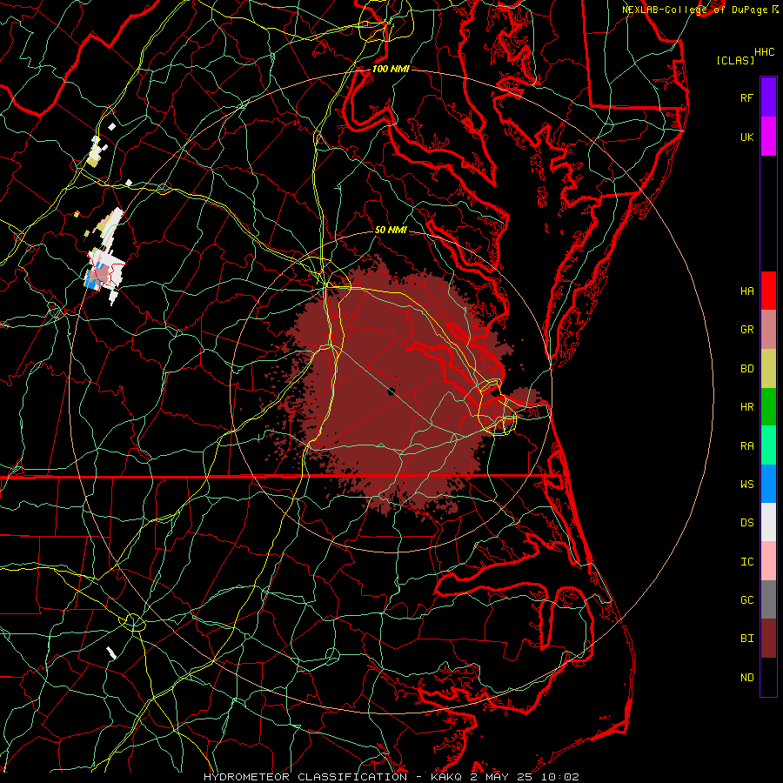This screenshot has height=783, width=783.
Task: Click the DS legend label
Action: pyautogui.click(x=746, y=523)
